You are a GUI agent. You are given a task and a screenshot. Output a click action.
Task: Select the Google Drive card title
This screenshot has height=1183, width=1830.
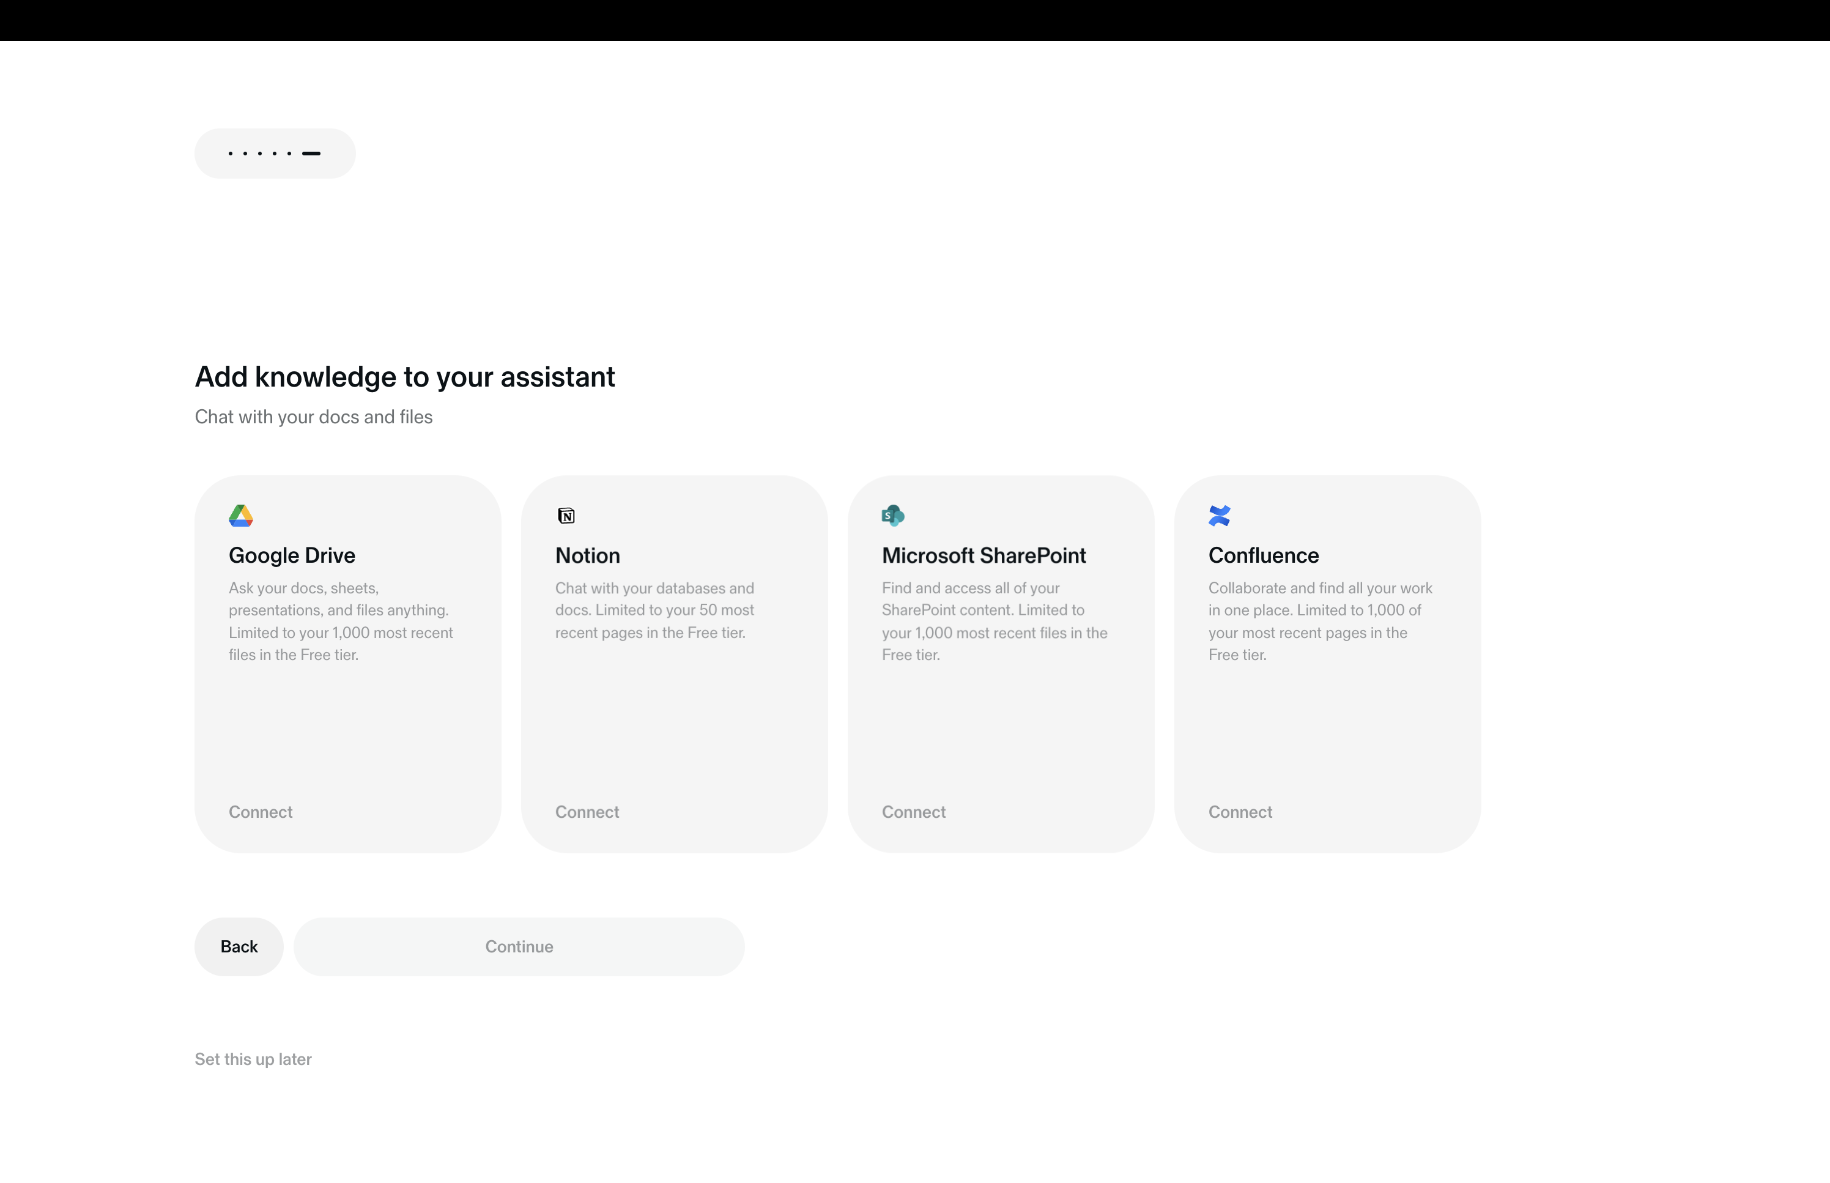coord(292,555)
